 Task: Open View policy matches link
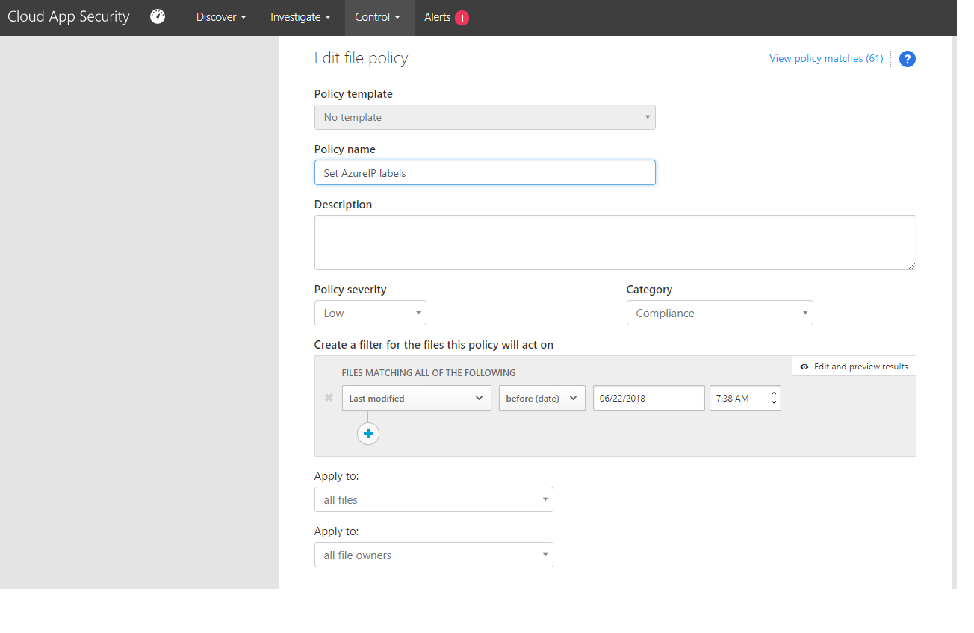(825, 58)
